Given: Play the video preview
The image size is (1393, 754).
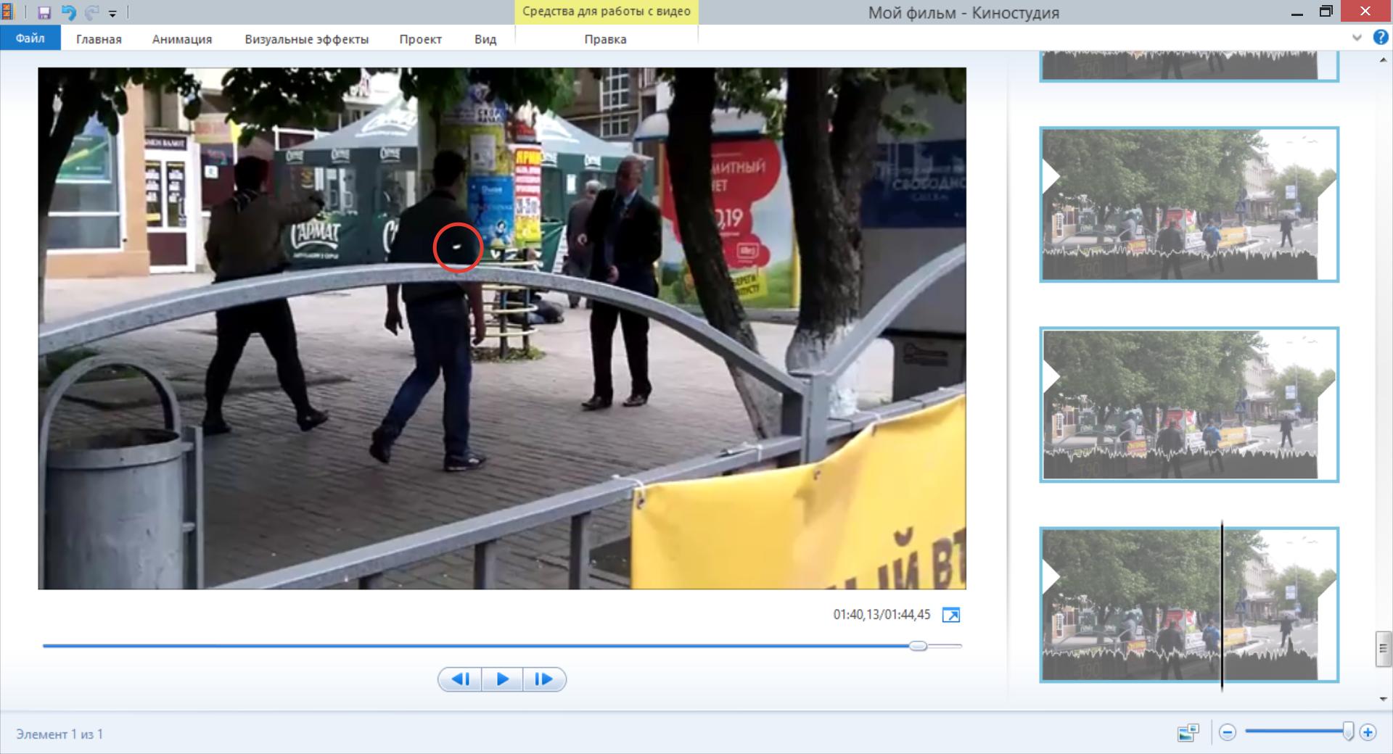Looking at the screenshot, I should pyautogui.click(x=502, y=679).
